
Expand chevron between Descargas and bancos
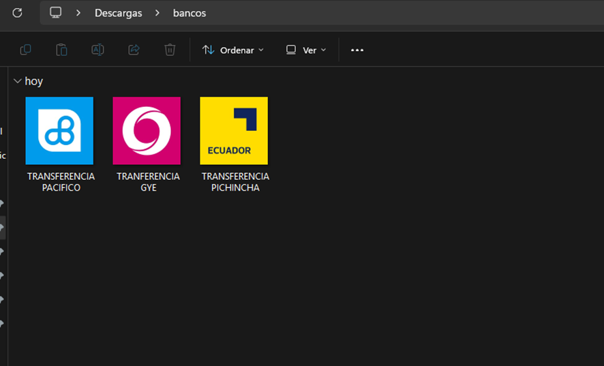tap(157, 13)
